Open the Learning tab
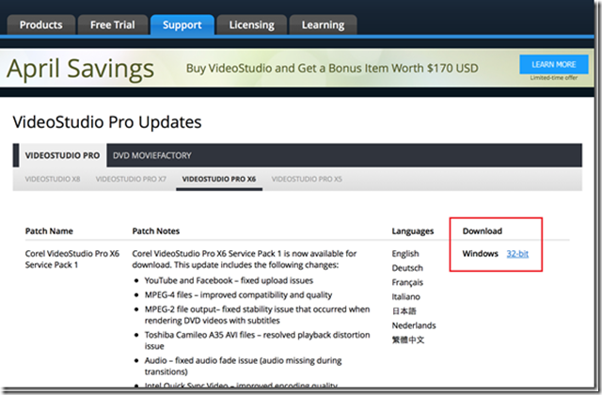602x395 pixels. (x=323, y=25)
